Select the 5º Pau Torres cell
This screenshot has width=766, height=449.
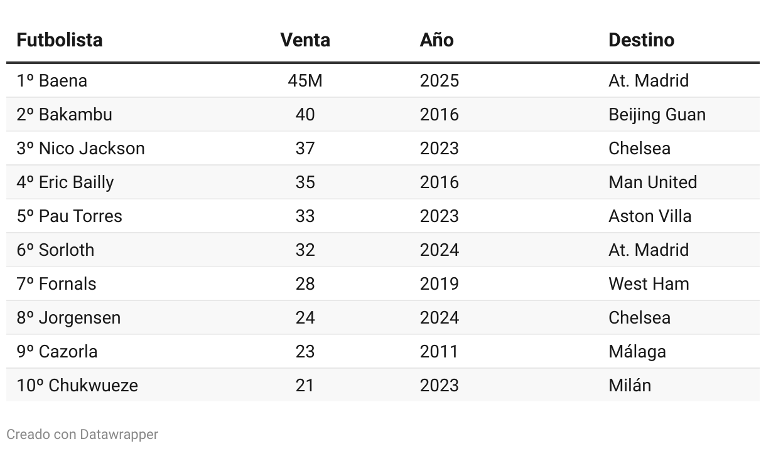69,216
